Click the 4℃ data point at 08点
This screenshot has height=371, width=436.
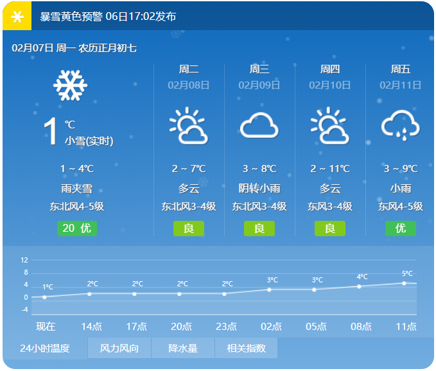coord(359,286)
